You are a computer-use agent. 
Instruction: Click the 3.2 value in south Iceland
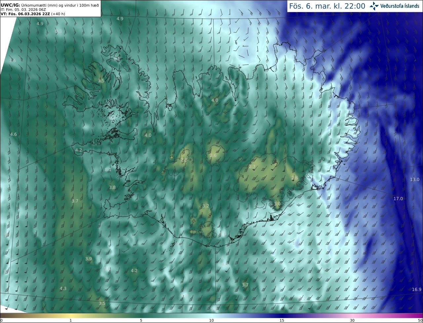pyautogui.click(x=206, y=206)
